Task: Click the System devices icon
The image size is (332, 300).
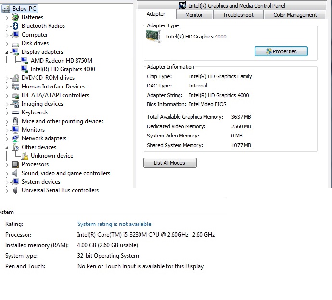Action: tap(15, 182)
